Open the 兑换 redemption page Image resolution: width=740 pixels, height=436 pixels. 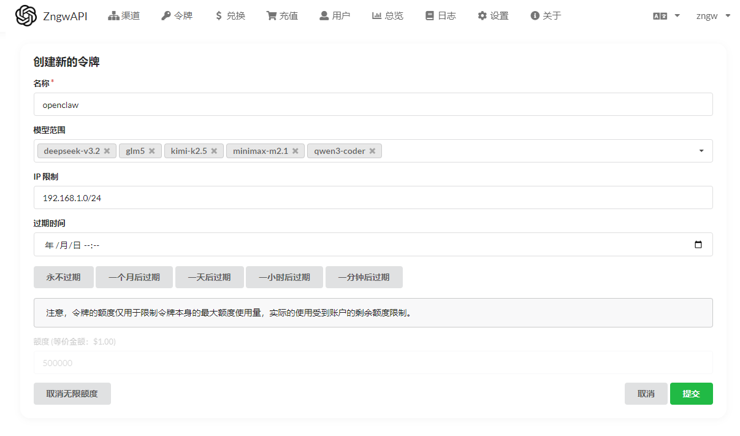click(230, 16)
